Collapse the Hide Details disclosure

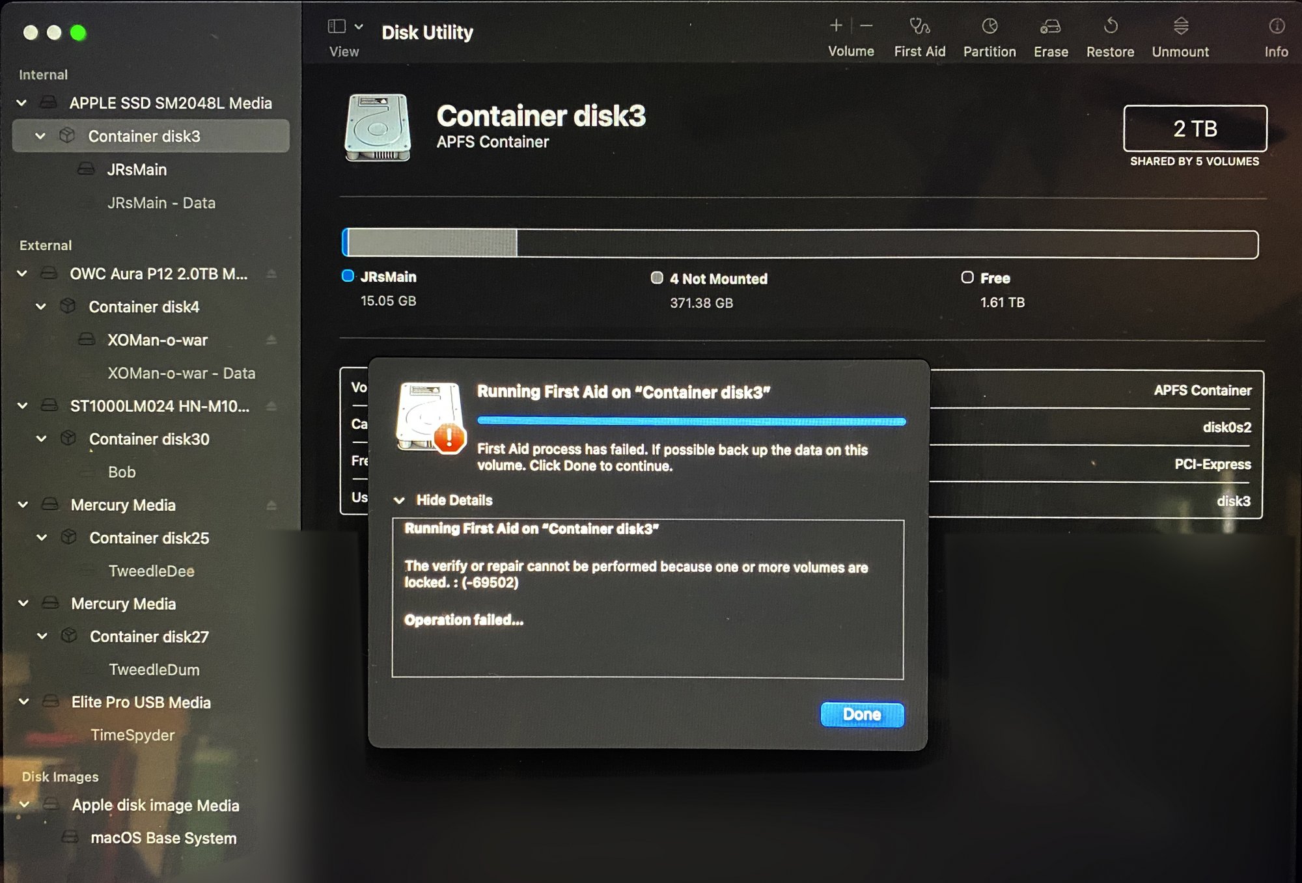[399, 500]
